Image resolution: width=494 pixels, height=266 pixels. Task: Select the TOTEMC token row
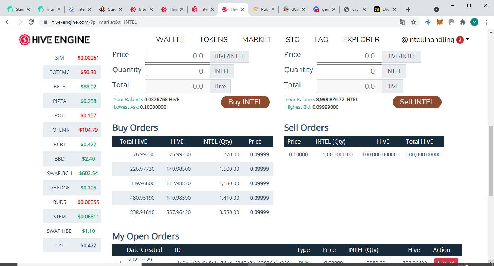pyautogui.click(x=72, y=72)
